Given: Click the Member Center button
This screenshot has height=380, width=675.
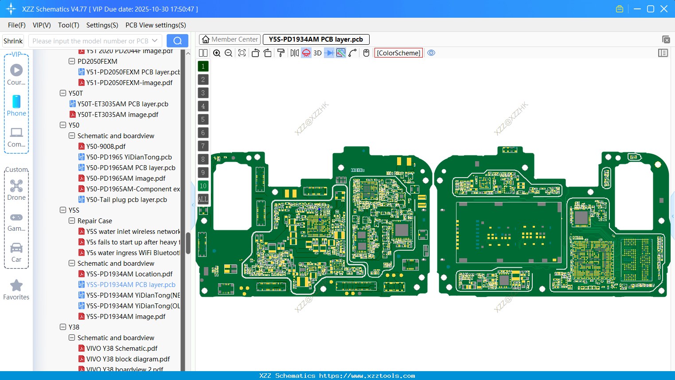Looking at the screenshot, I should (230, 39).
